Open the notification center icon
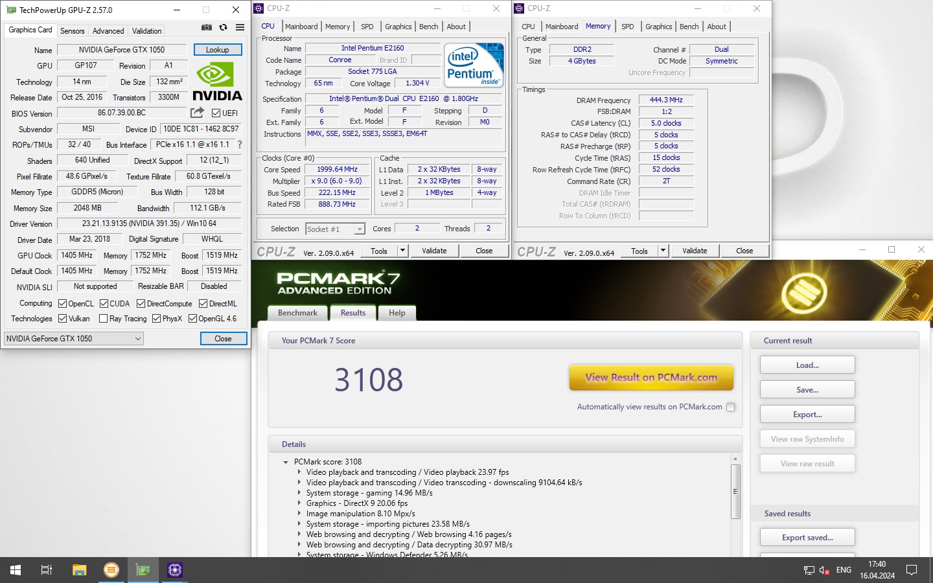 point(912,570)
